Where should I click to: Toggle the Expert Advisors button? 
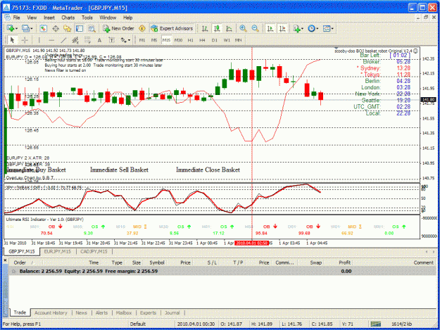[172, 28]
